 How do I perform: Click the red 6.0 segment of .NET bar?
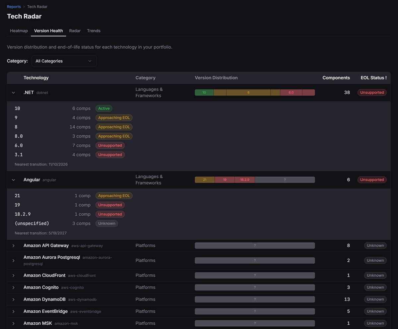291,93
